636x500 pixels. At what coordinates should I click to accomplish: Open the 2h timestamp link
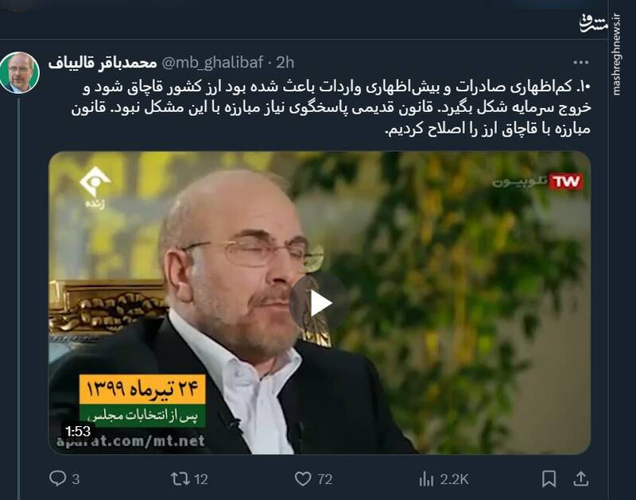point(285,63)
